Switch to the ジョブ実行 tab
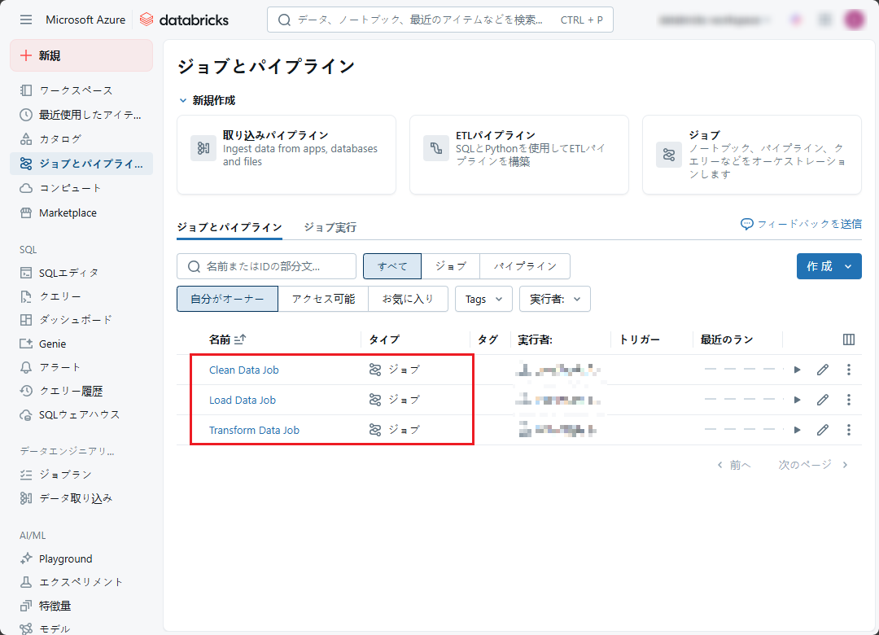 330,228
